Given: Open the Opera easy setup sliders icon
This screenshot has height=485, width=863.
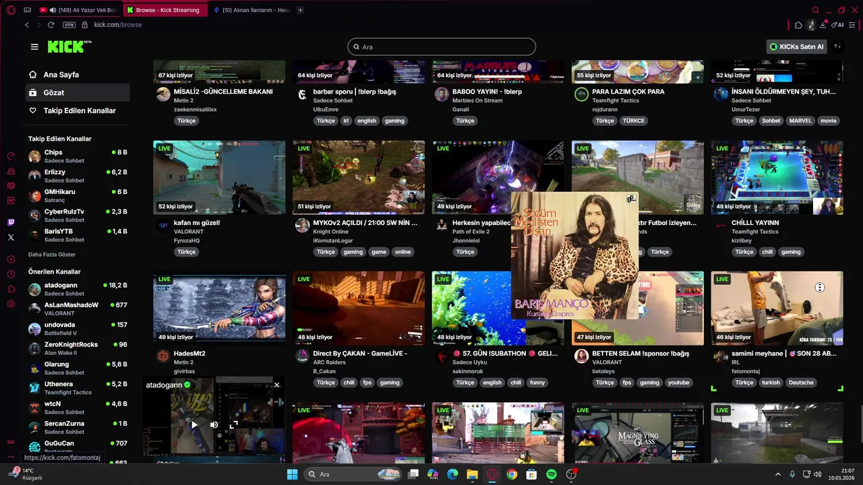Looking at the screenshot, I should coord(854,25).
